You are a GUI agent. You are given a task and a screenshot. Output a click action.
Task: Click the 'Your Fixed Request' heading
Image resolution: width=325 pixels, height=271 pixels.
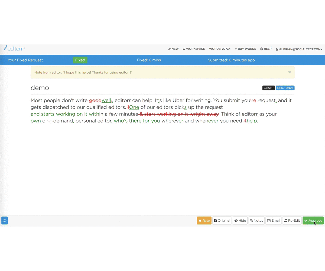(x=25, y=60)
